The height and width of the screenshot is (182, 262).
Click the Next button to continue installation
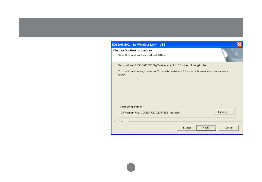tap(206, 128)
